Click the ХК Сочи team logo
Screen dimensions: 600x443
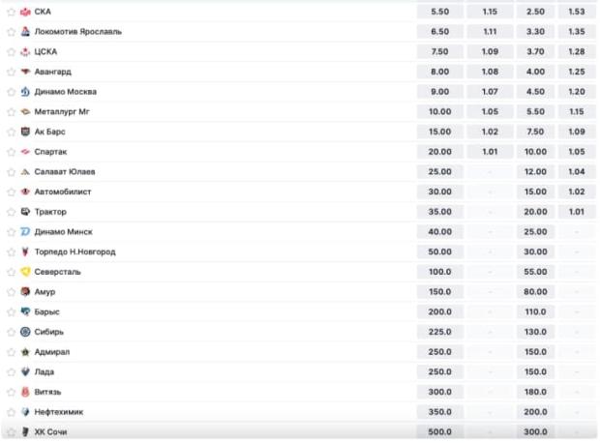25,432
